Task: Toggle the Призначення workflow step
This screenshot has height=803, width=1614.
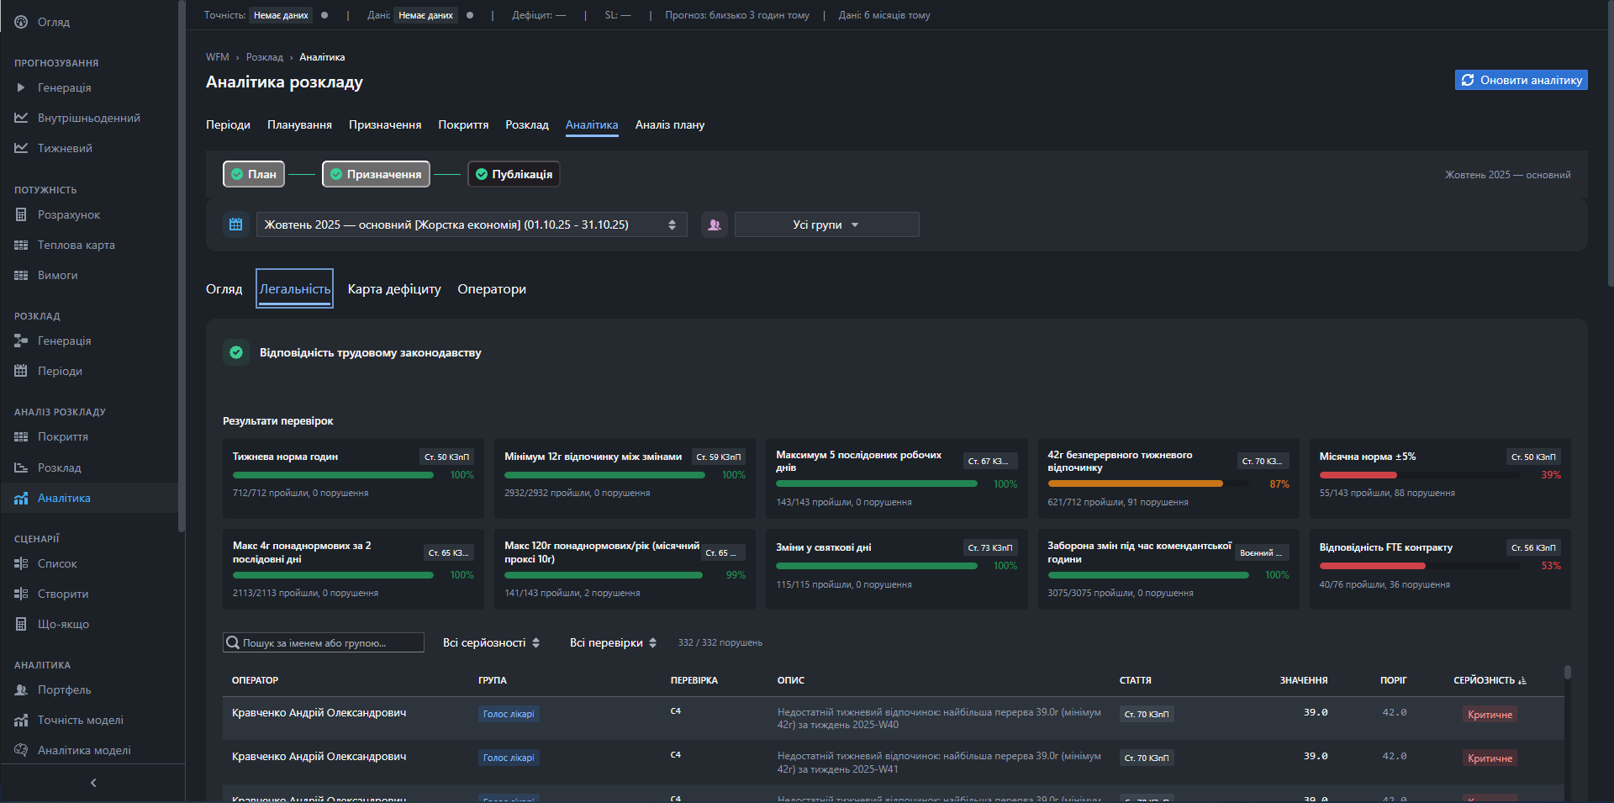Action: (376, 174)
